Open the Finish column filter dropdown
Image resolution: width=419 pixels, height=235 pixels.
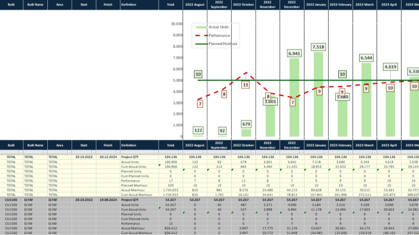coord(117,152)
